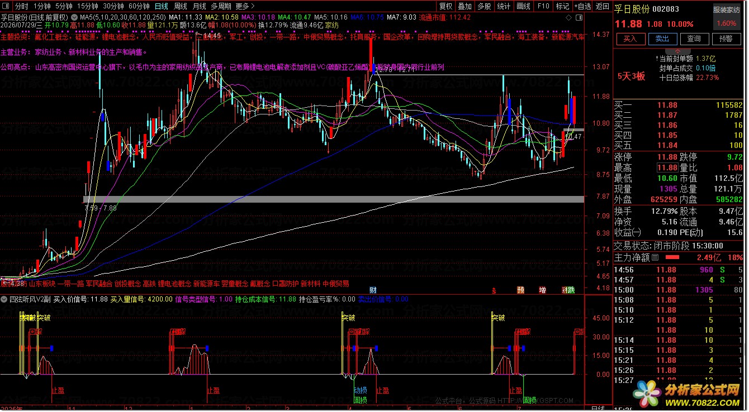749x412 pixels.
Task: Click the 叠加 overlay button
Action: (x=464, y=6)
